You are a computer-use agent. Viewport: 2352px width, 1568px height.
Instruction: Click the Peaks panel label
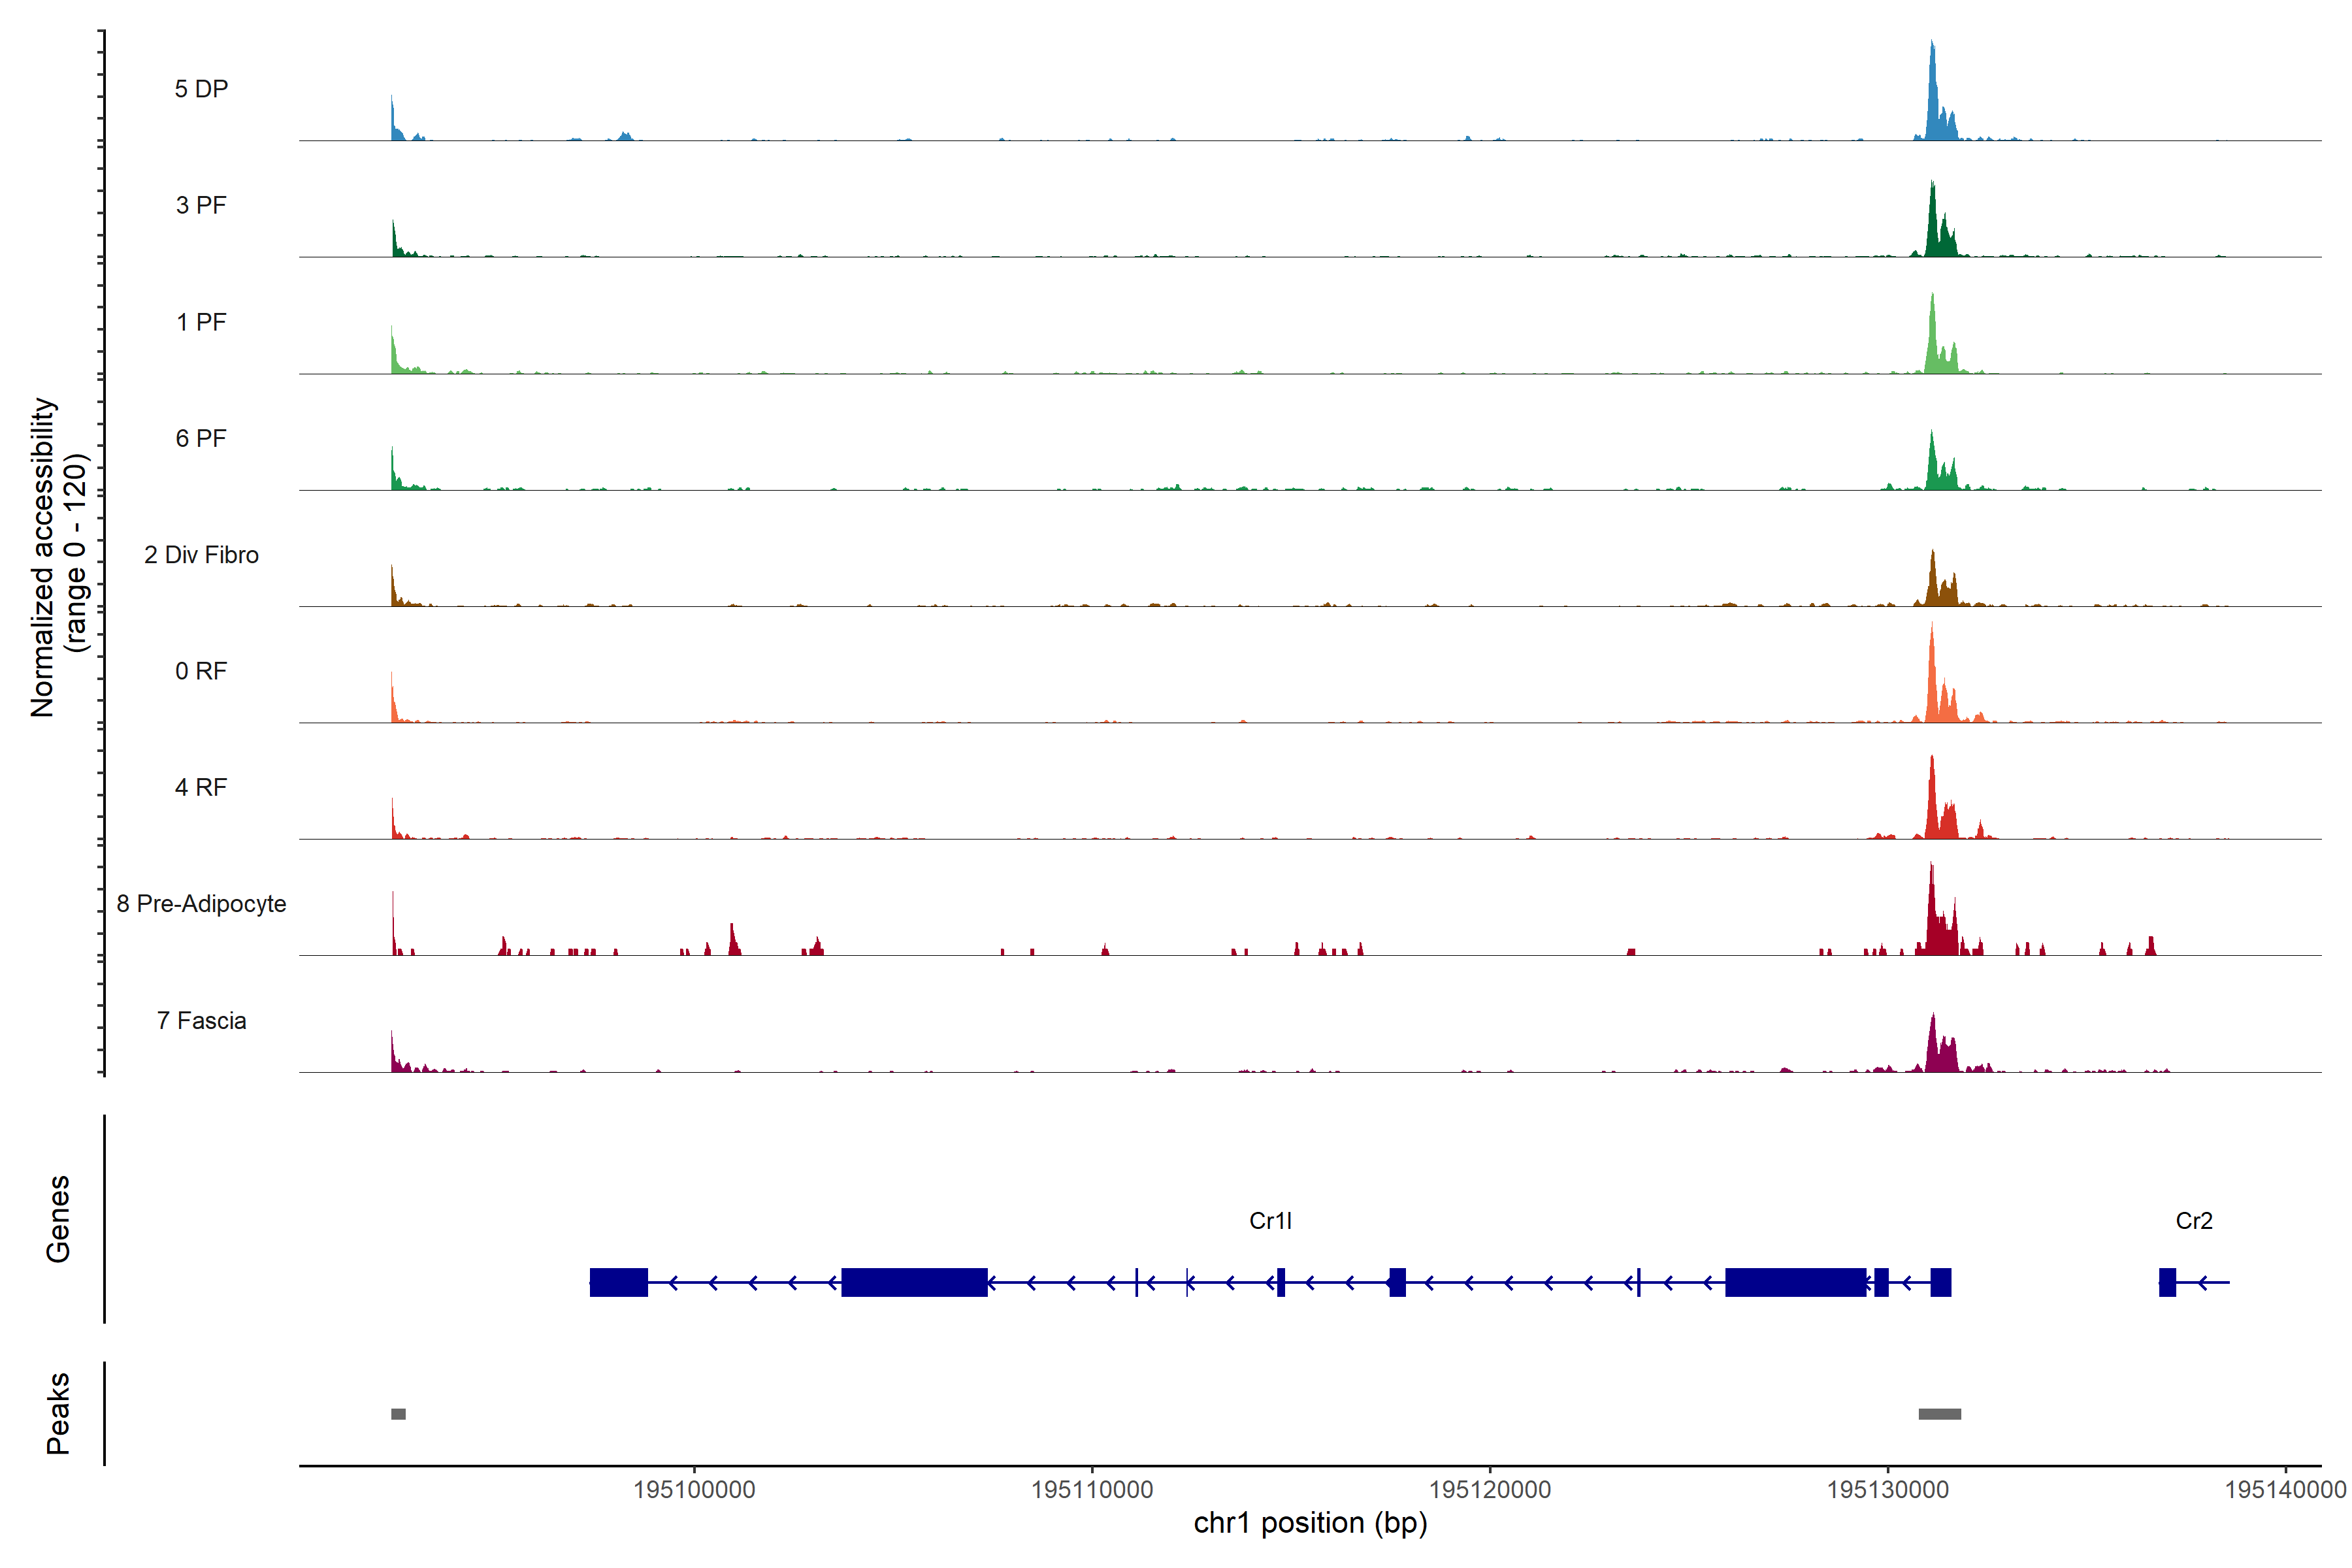(x=58, y=1413)
